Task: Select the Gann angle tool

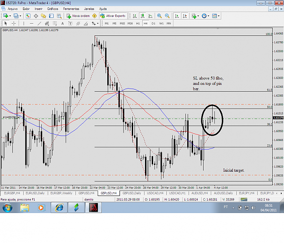Action: point(86,23)
